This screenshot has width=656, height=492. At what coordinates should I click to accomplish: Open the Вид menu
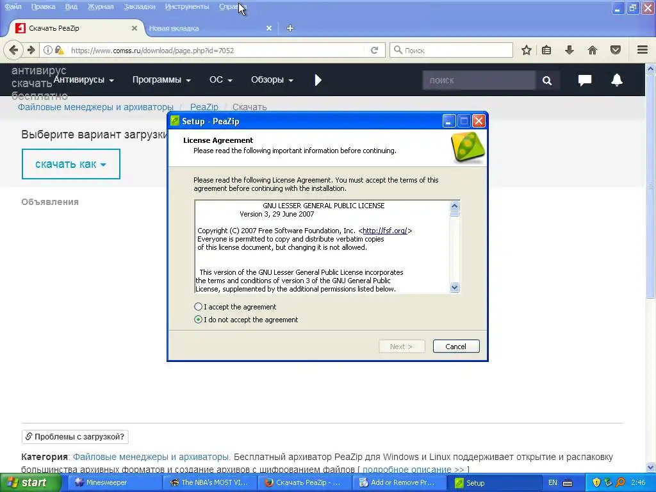pos(71,6)
